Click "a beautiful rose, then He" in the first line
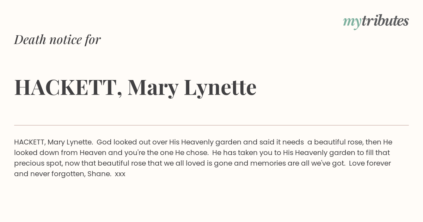This screenshot has height=222, width=423. (350, 142)
